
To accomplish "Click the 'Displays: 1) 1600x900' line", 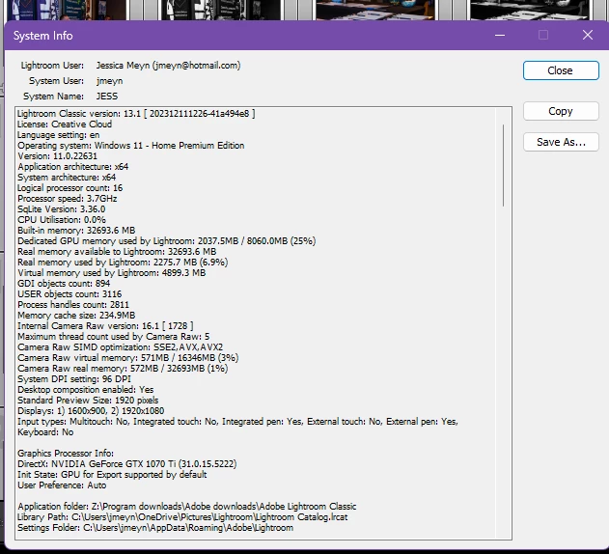I will pos(91,410).
